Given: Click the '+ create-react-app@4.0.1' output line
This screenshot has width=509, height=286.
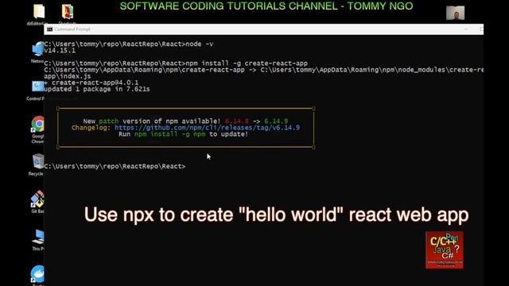Looking at the screenshot, I should coord(91,83).
